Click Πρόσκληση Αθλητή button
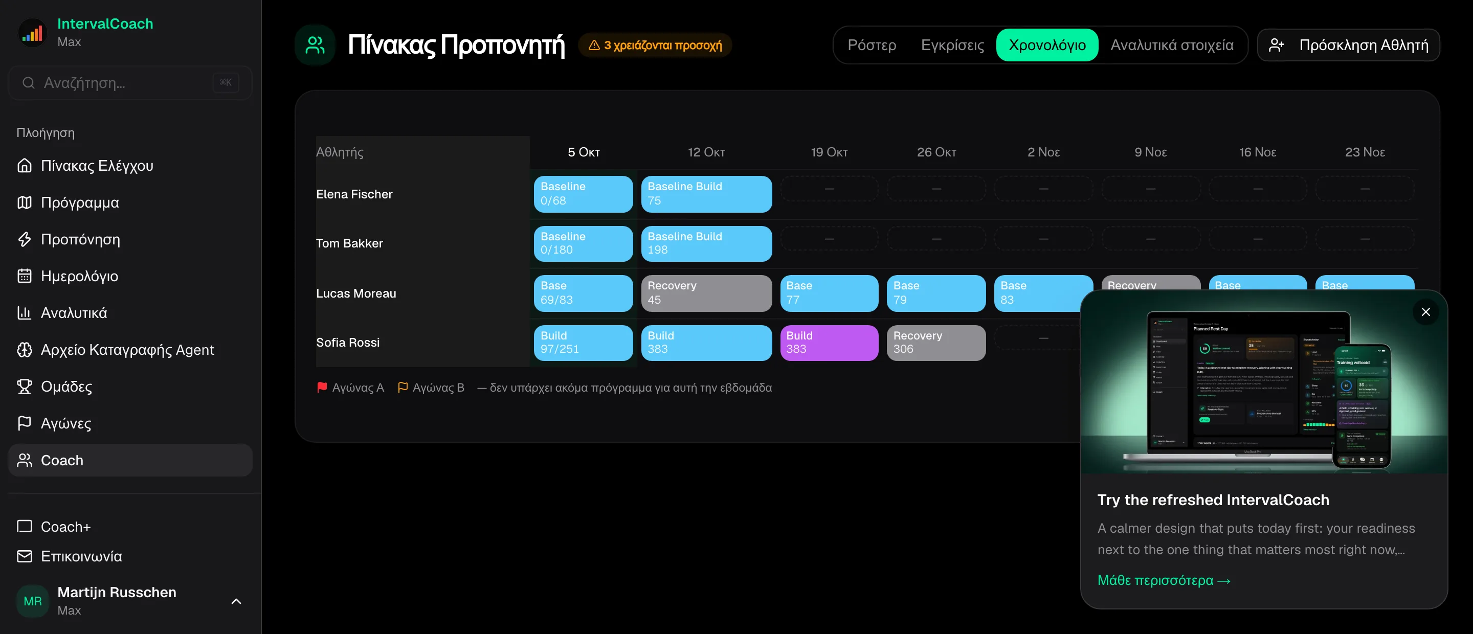This screenshot has height=634, width=1473. pyautogui.click(x=1348, y=44)
